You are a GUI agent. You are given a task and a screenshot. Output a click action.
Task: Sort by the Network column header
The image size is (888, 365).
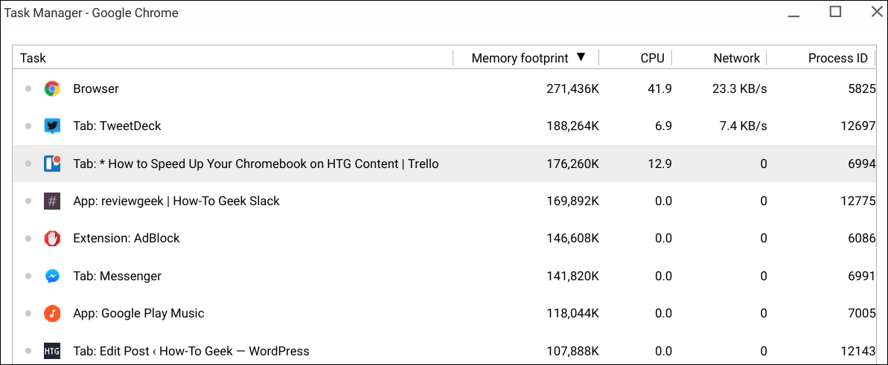[x=736, y=58]
